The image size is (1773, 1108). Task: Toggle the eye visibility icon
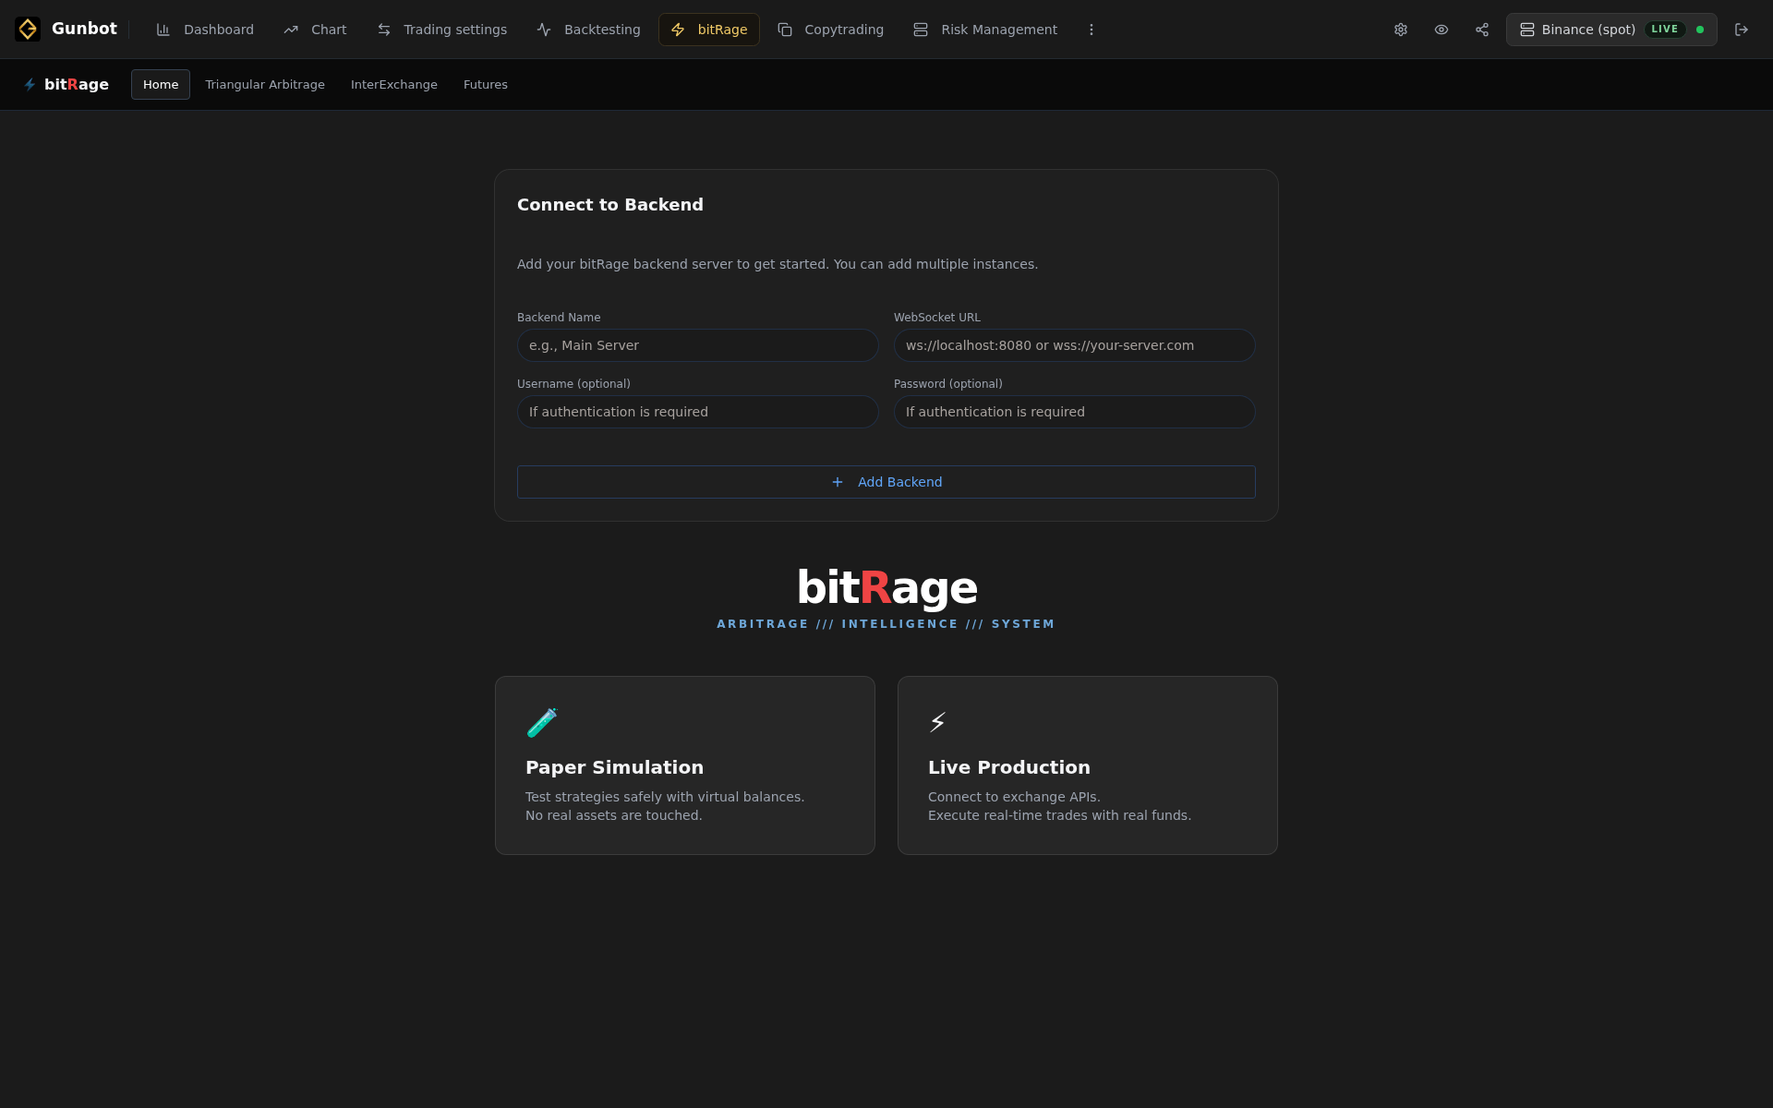pos(1441,30)
